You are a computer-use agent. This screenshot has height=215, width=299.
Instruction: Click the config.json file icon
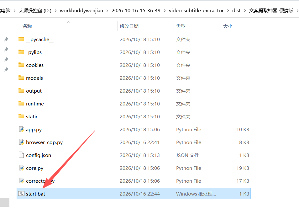point(21,155)
